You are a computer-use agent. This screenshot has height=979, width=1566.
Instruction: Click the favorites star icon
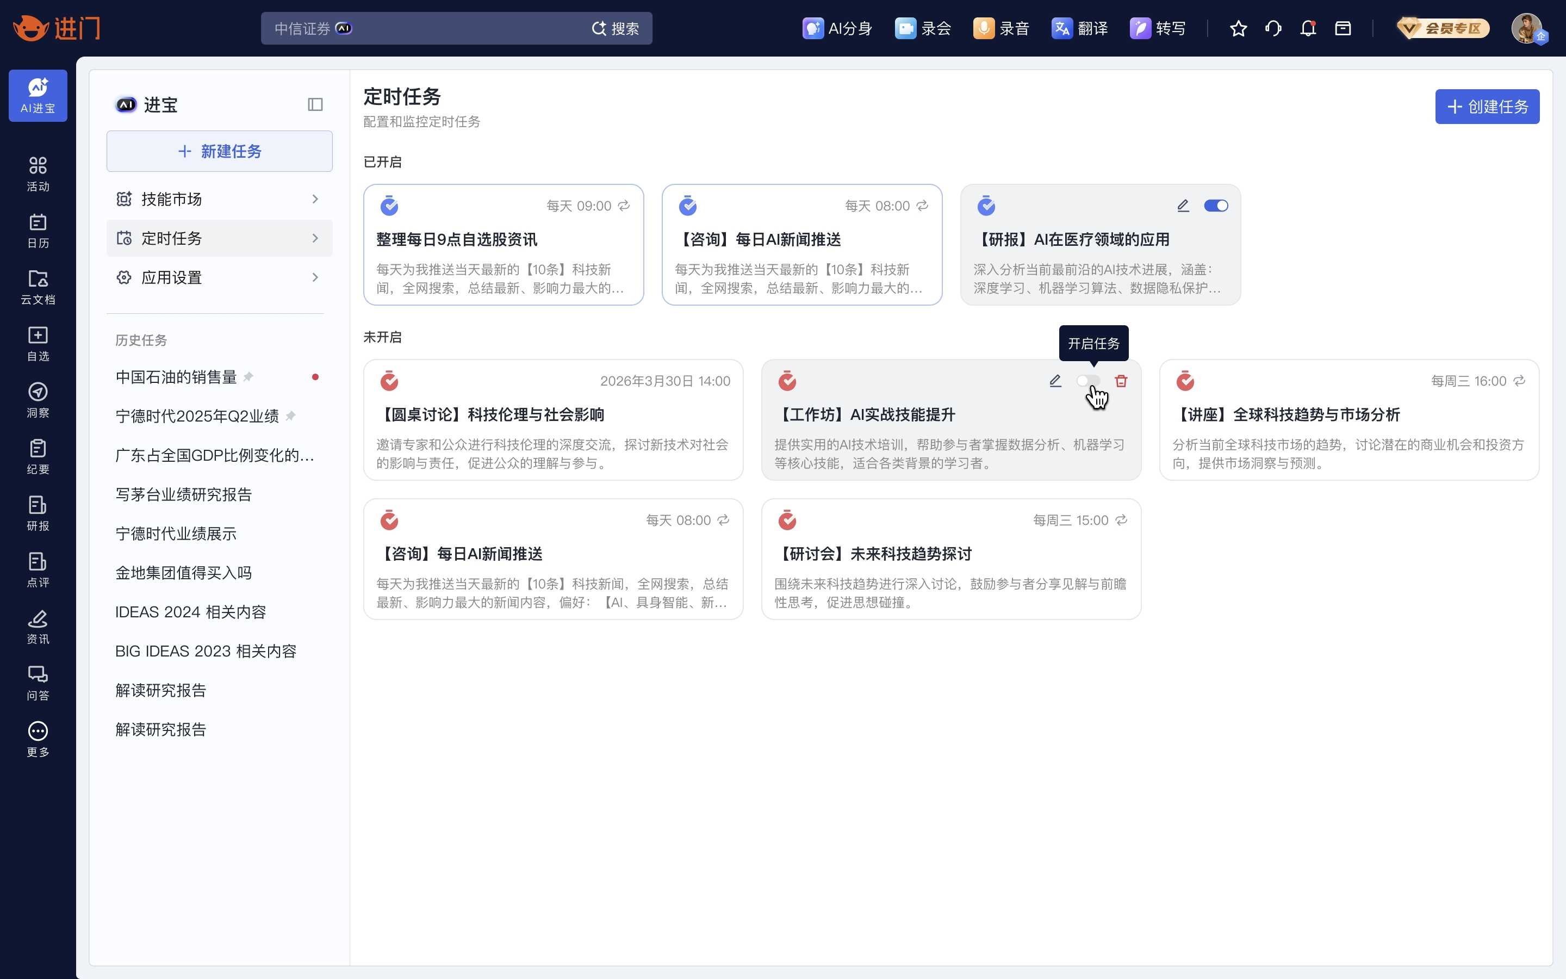1238,28
